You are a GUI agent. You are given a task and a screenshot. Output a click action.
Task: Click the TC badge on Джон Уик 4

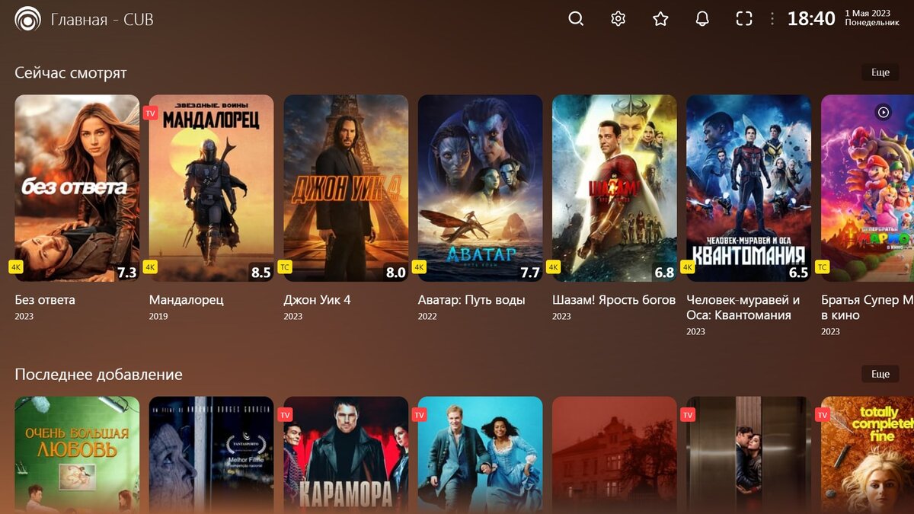(285, 267)
